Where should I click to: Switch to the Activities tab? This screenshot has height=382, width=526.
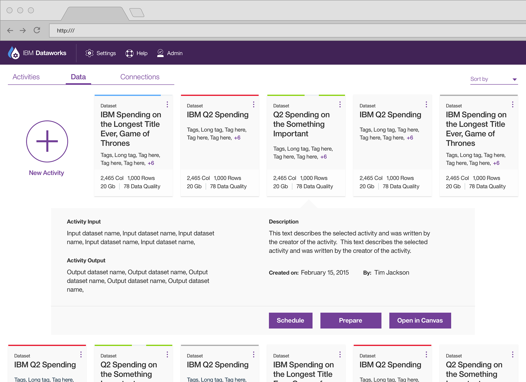26,77
